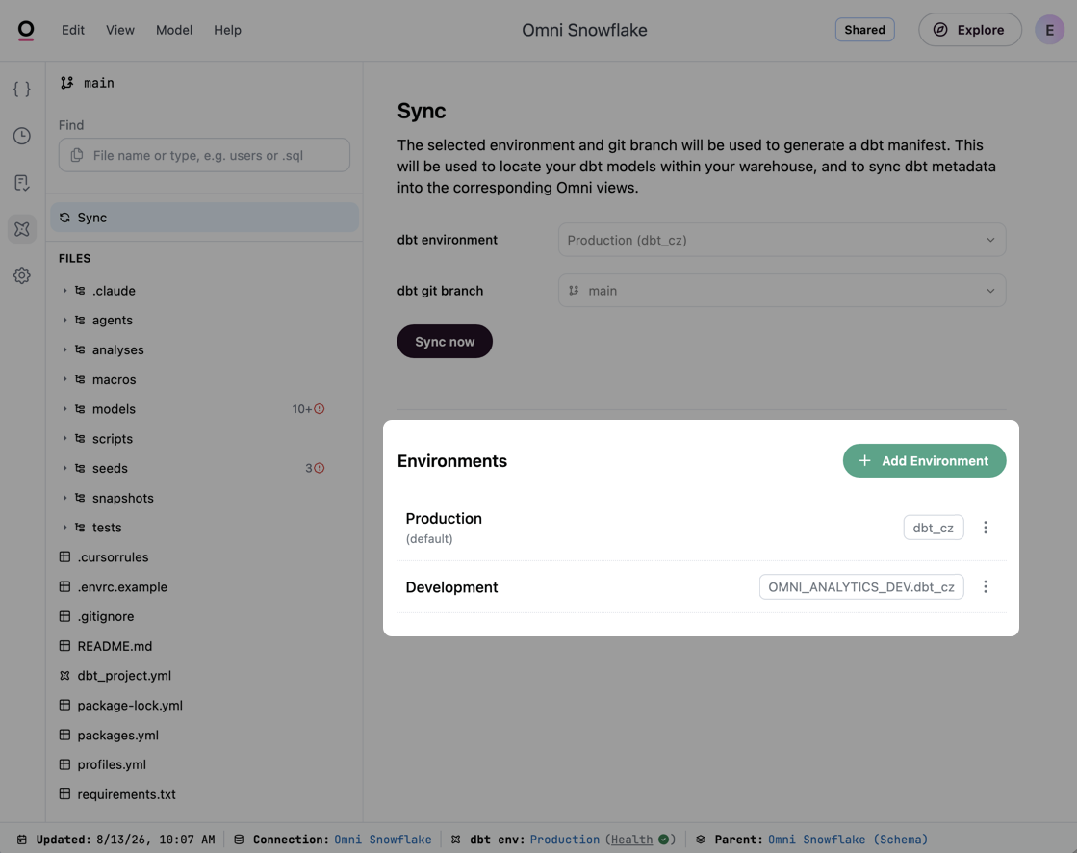Open the content validator checklist icon
The width and height of the screenshot is (1077, 853).
tap(22, 183)
